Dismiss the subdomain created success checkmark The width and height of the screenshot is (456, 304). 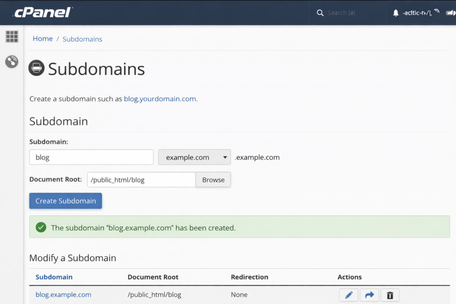41,227
